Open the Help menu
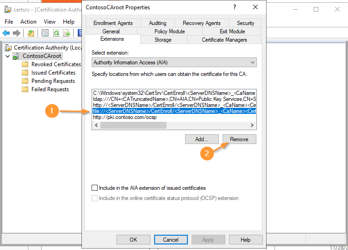Viewport: 348px width, 250px height. 68,22
